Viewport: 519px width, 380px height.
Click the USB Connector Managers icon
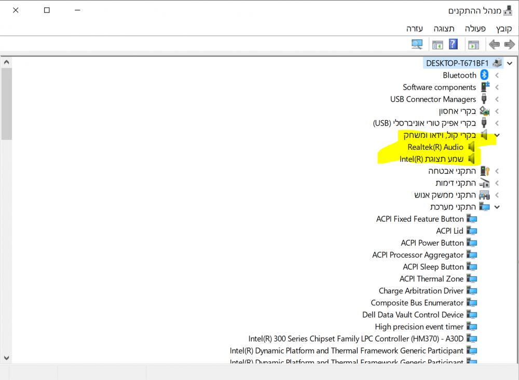pos(484,99)
